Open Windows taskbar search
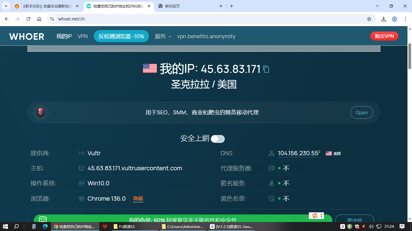Image resolution: width=412 pixels, height=231 pixels. [17, 226]
